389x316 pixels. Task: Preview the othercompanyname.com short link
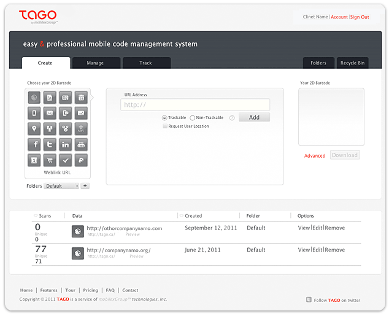133,234
